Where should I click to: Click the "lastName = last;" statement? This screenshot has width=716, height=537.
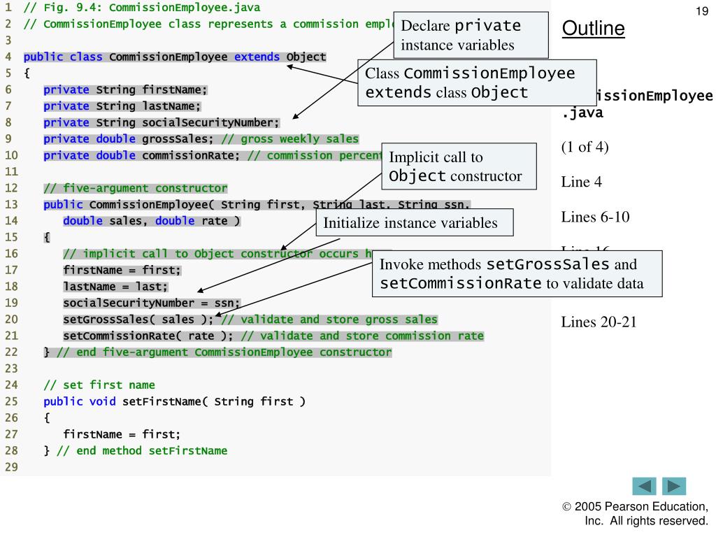(x=115, y=287)
